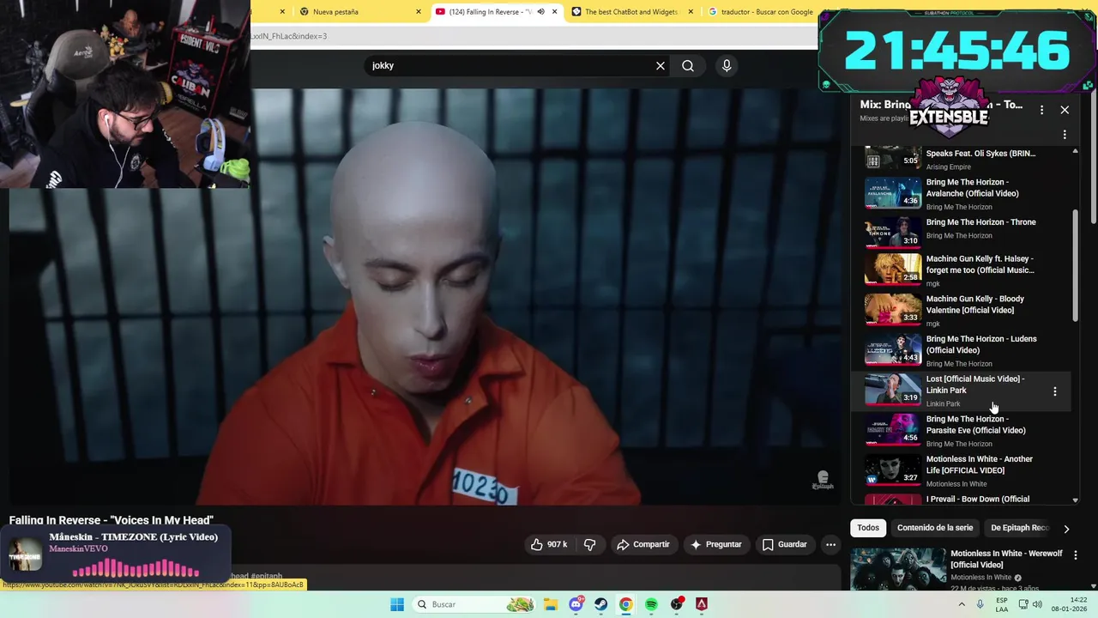Close the Falling In Reverse tab
The width and height of the screenshot is (1098, 618).
click(555, 12)
